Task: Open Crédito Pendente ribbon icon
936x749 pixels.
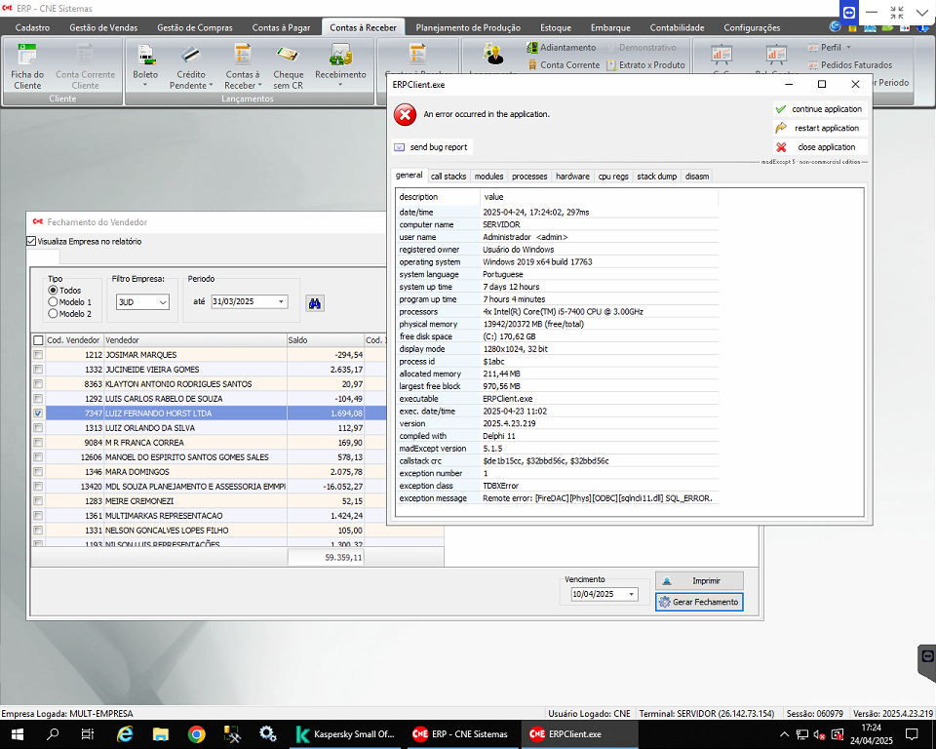Action: (191, 65)
